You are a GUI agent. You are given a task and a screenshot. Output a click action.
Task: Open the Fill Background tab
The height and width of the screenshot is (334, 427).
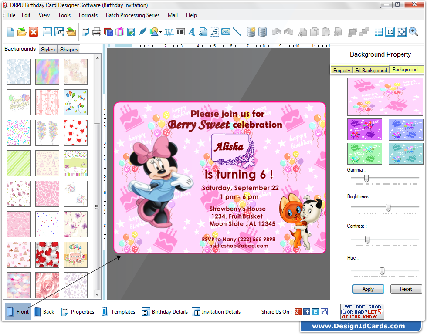coord(371,70)
